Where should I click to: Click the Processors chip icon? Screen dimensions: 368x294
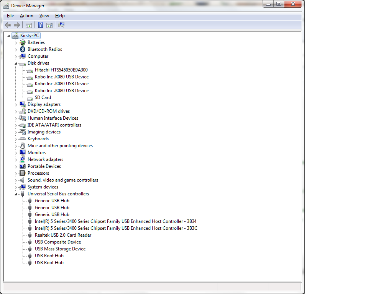(23, 173)
